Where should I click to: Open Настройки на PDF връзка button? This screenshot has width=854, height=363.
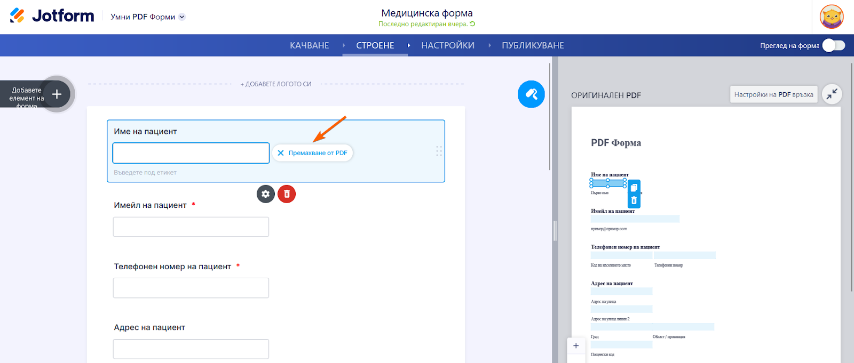[x=773, y=94]
